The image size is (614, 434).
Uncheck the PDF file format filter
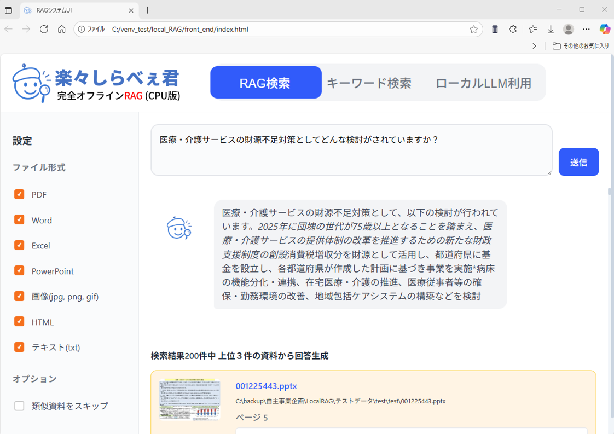19,194
